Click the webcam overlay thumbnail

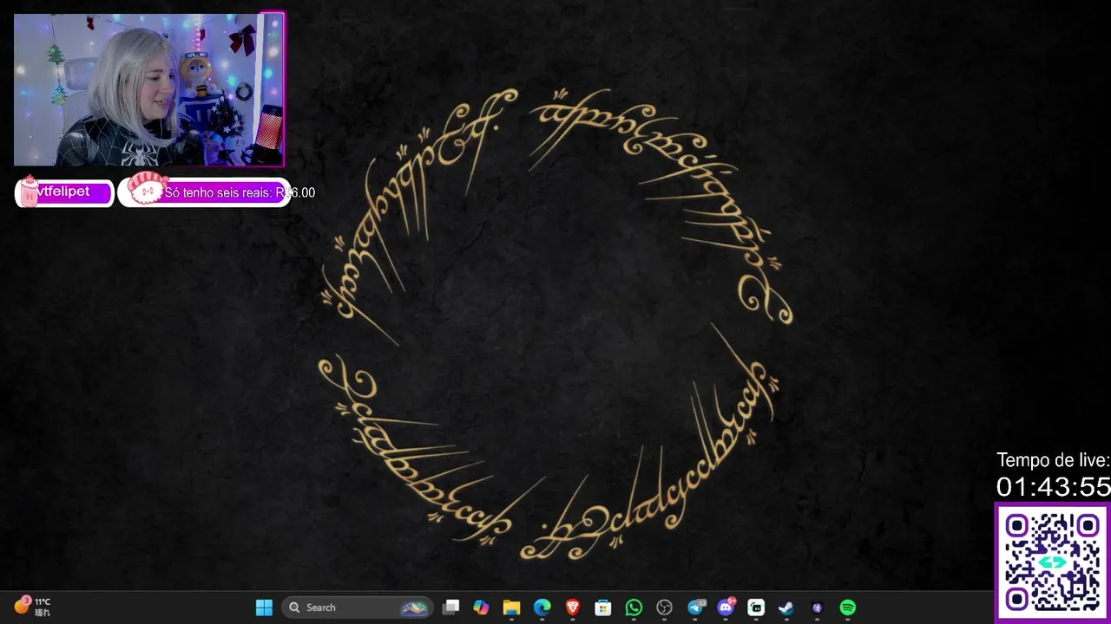tap(149, 88)
